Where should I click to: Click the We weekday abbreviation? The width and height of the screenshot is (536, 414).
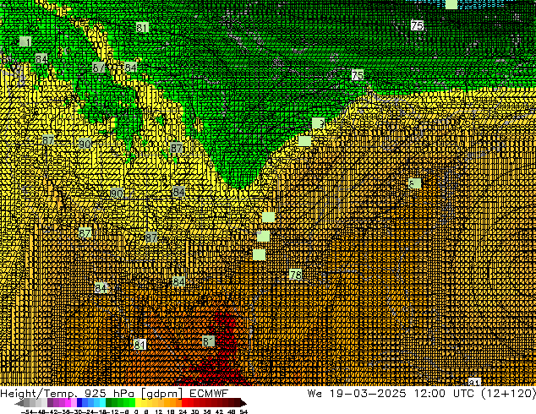point(314,393)
